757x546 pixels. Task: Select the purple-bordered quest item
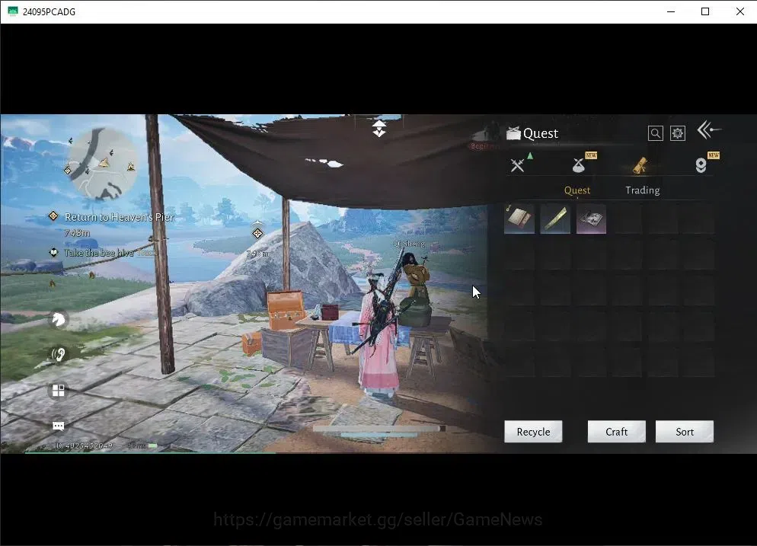click(591, 219)
